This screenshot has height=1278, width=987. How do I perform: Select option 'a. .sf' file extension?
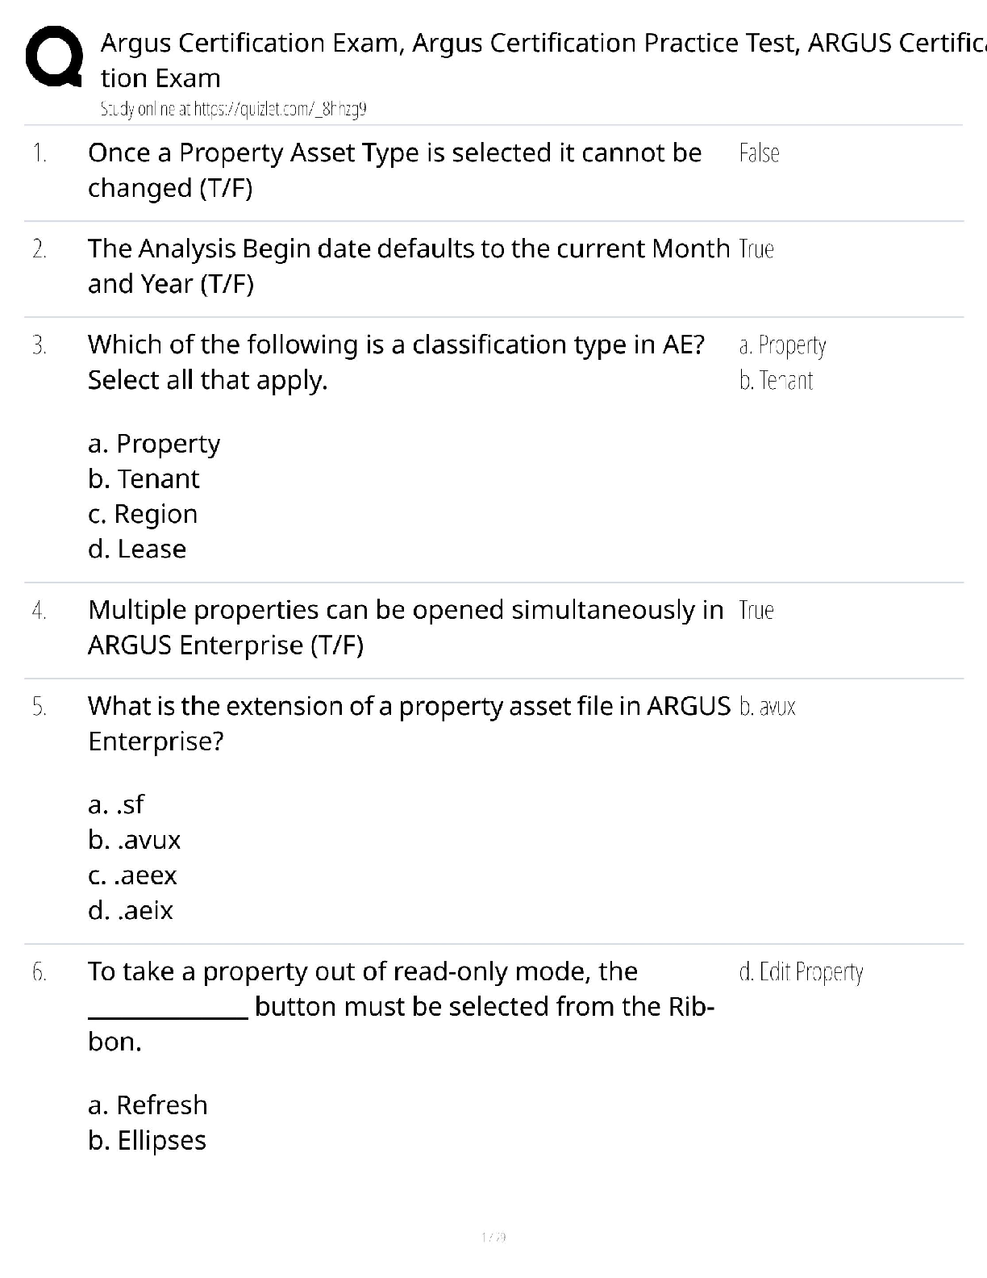click(116, 804)
